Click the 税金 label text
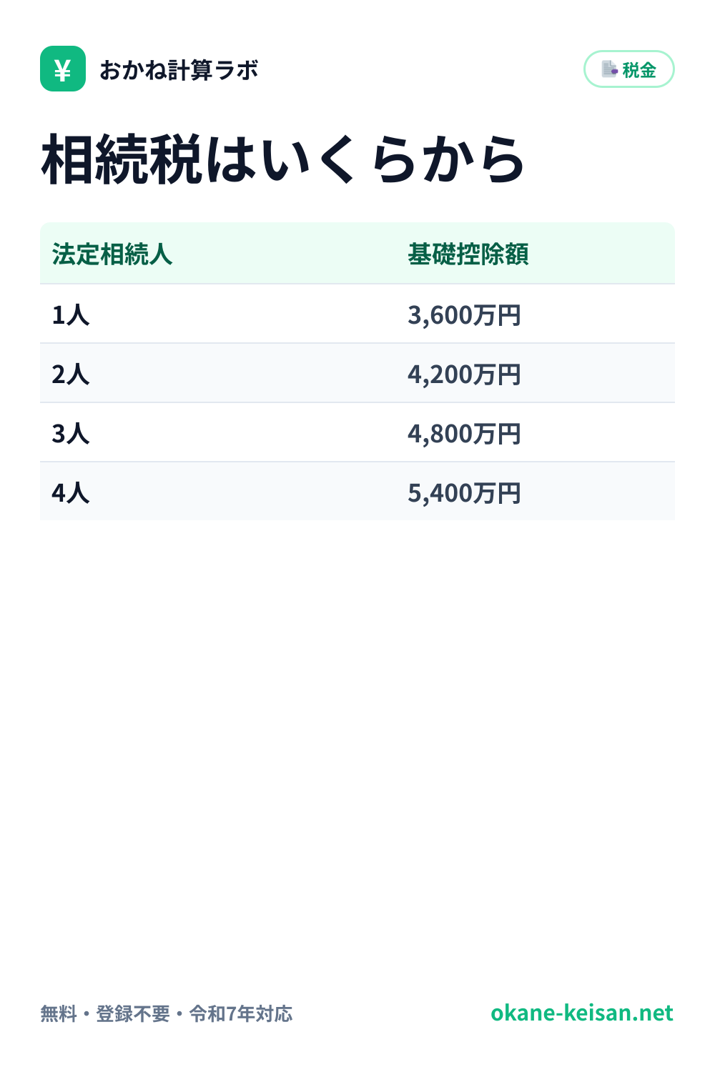Viewport: 715px width, 1072px height. point(639,70)
